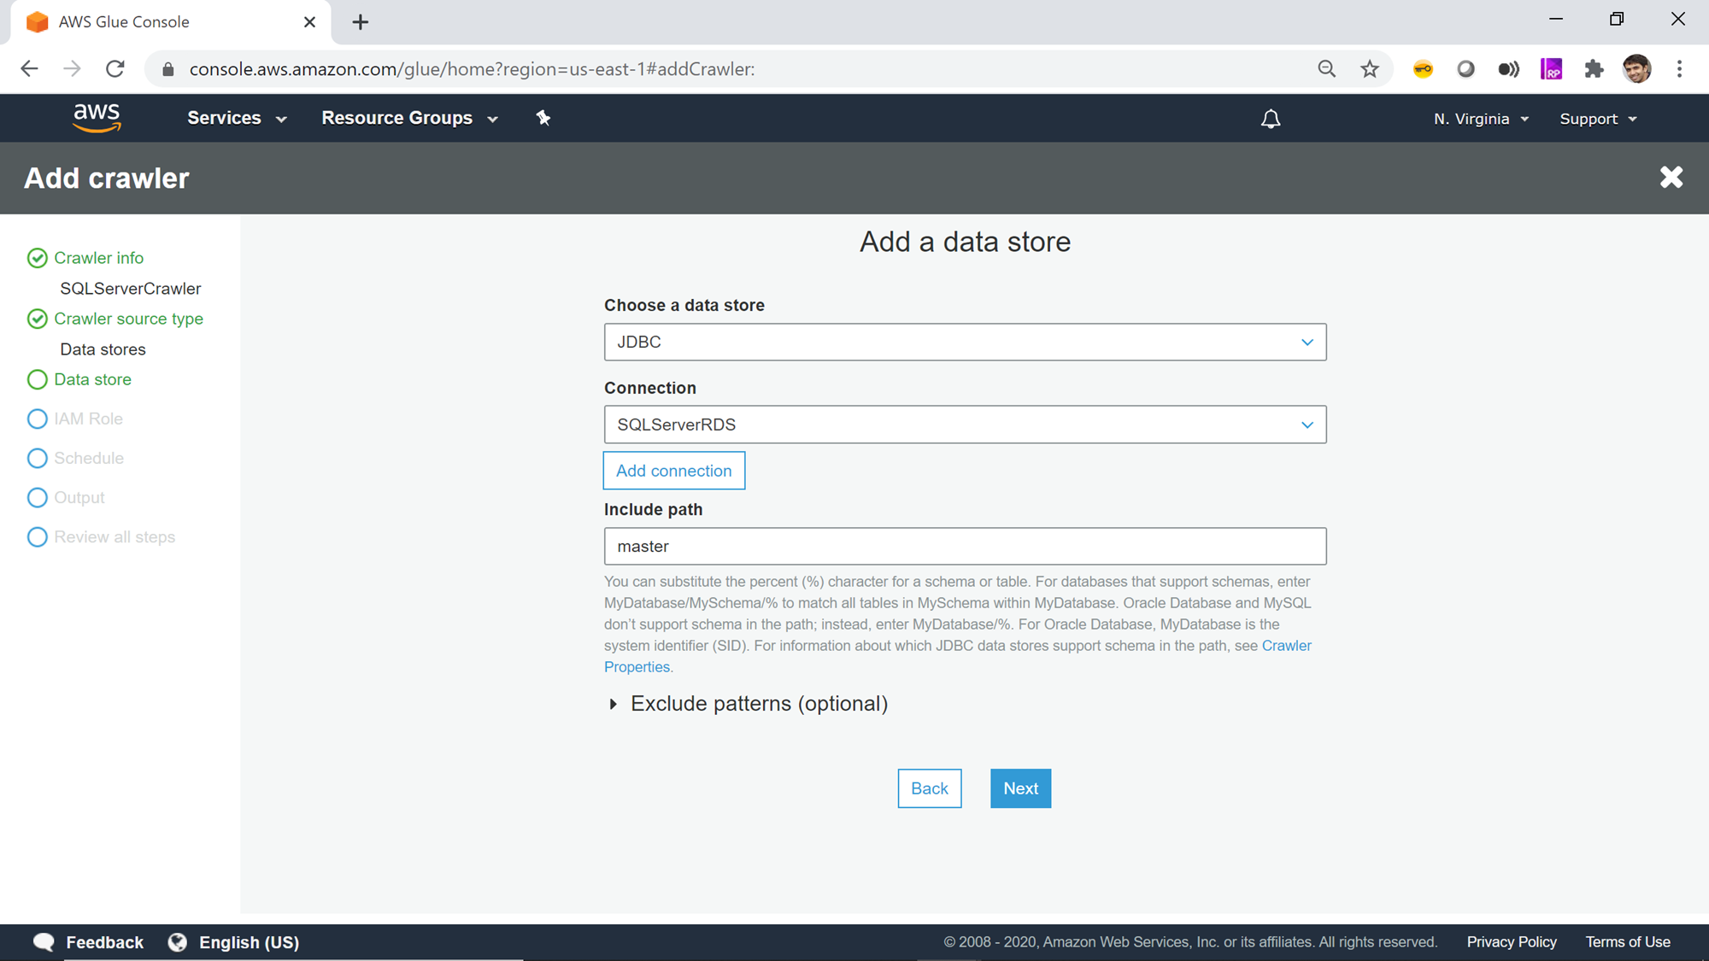Click the pin shortcut icon in AWS navbar
The width and height of the screenshot is (1709, 961).
pyautogui.click(x=543, y=118)
